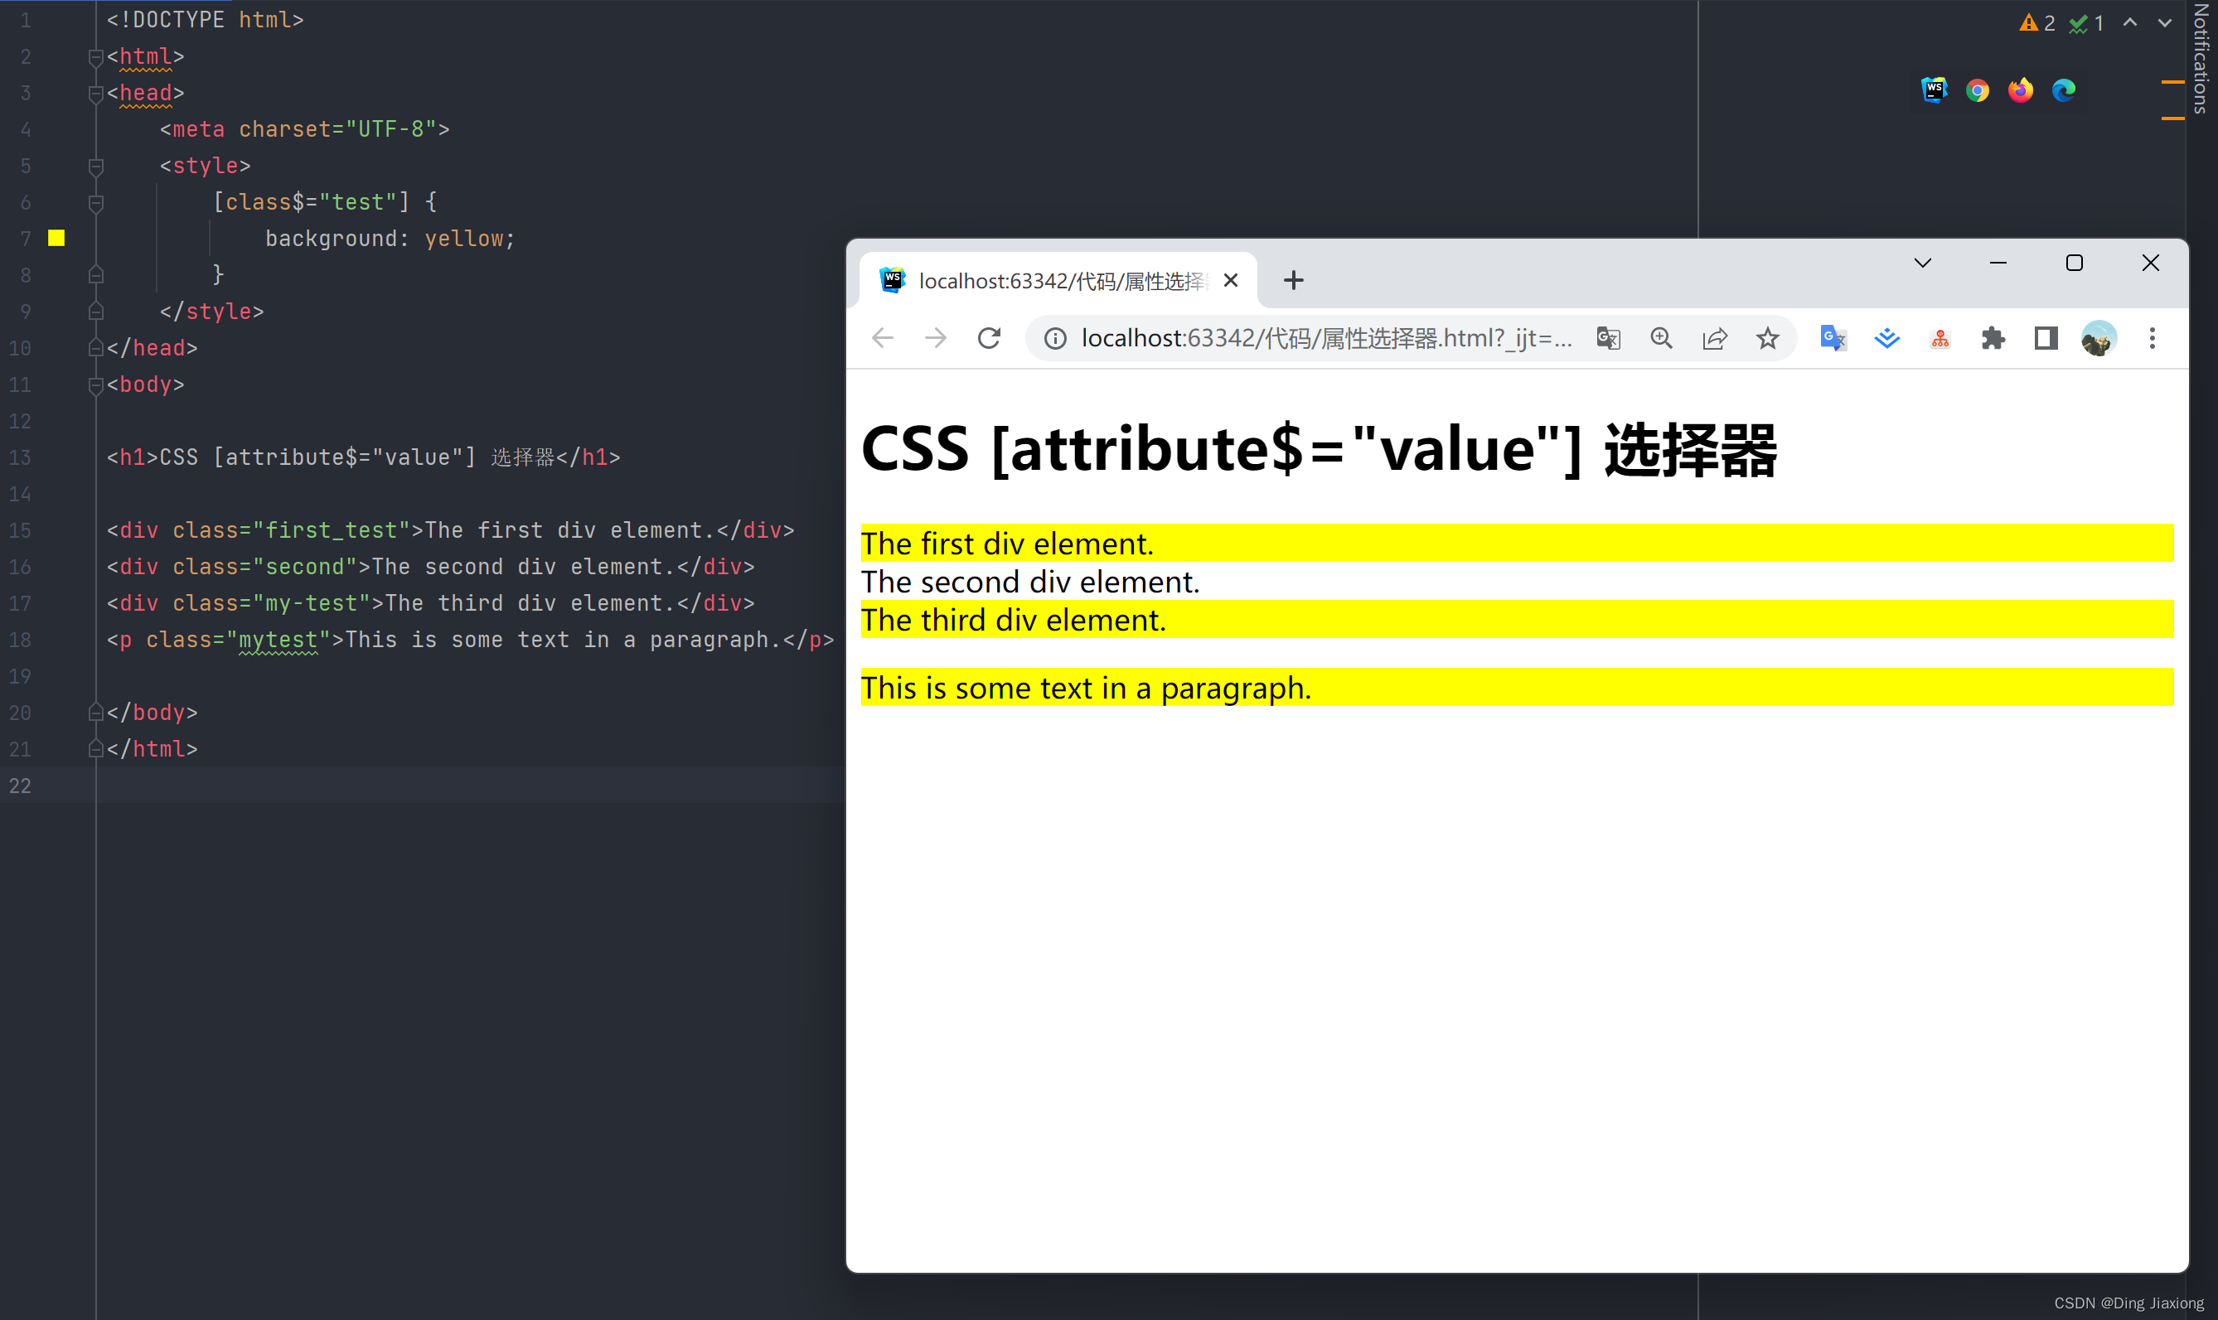Collapse the CSS rule fold on line 6
2218x1320 pixels.
96,204
